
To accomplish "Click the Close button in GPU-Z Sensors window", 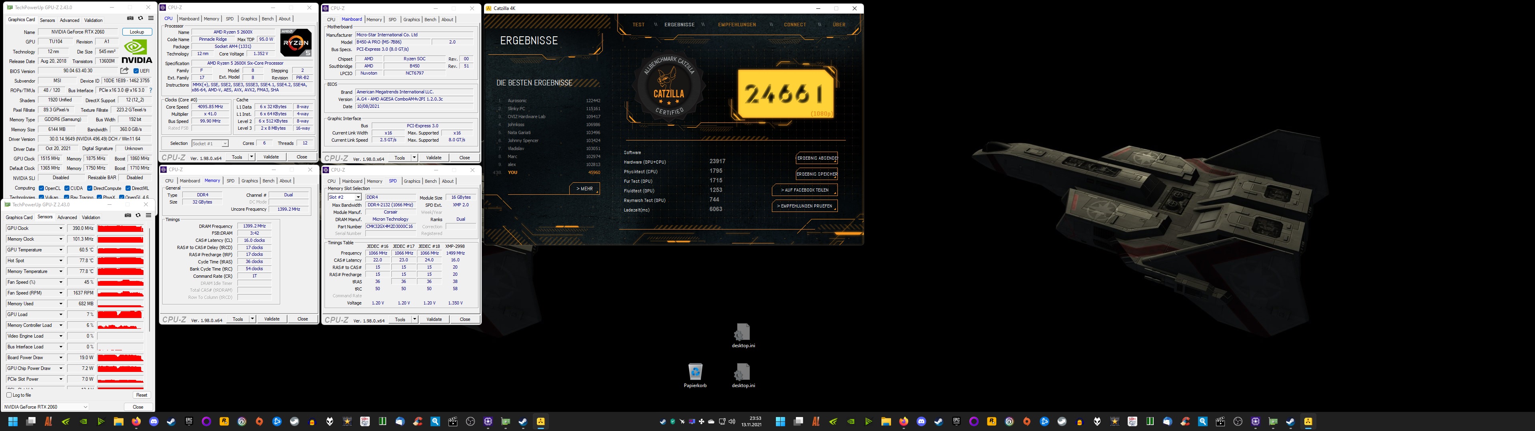I will [138, 407].
